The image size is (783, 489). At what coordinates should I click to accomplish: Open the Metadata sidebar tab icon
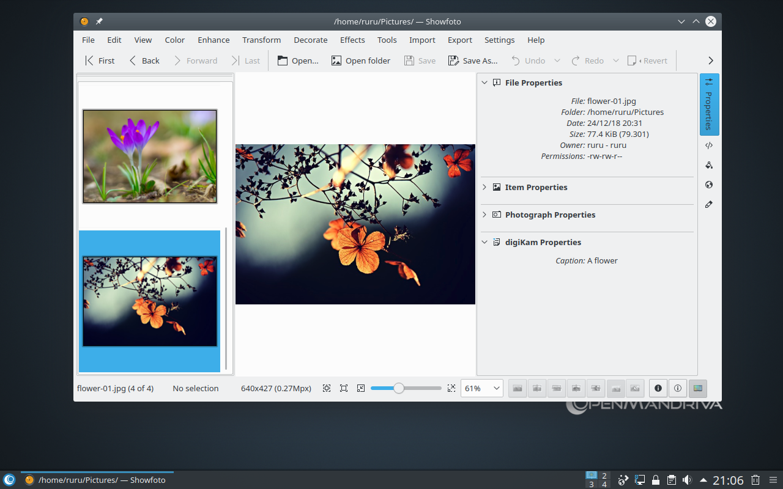click(x=709, y=145)
